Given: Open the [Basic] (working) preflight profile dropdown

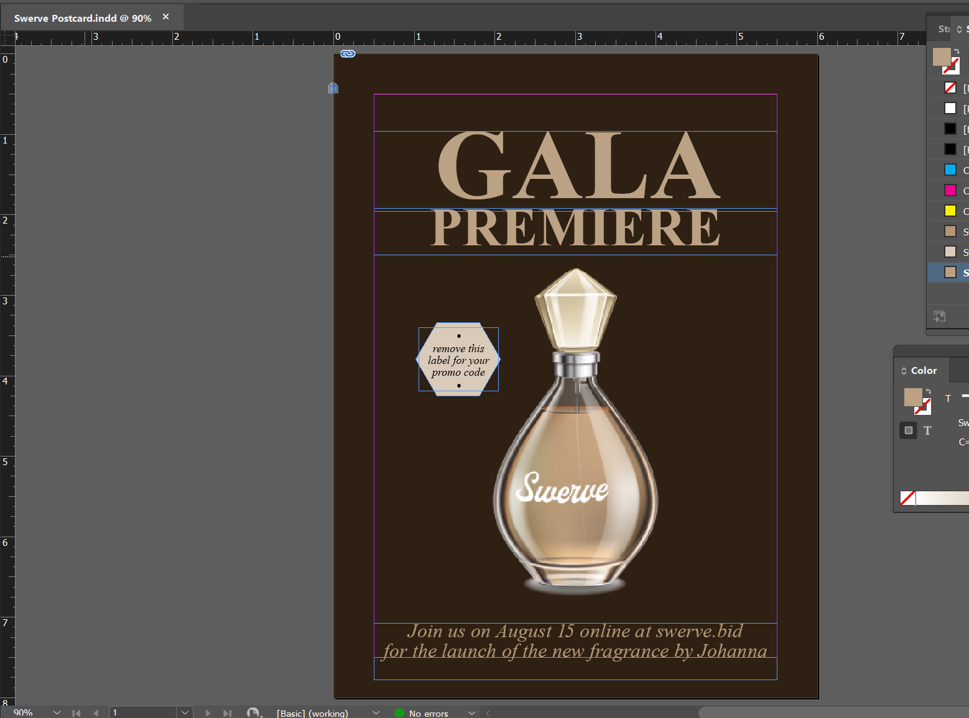Looking at the screenshot, I should coord(376,712).
